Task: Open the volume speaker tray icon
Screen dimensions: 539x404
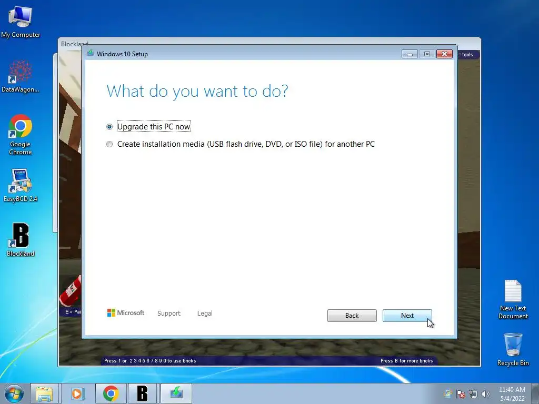Action: click(x=485, y=394)
